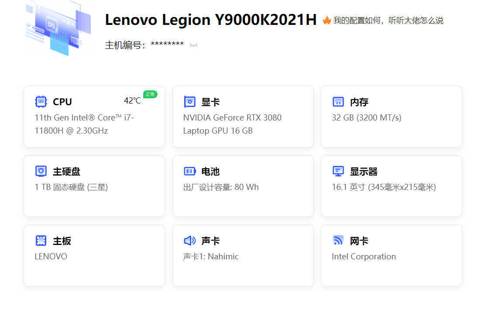Viewport: 488px width, 317px height.
Task: Click the 主硬盘 heading text
Action: click(x=67, y=171)
